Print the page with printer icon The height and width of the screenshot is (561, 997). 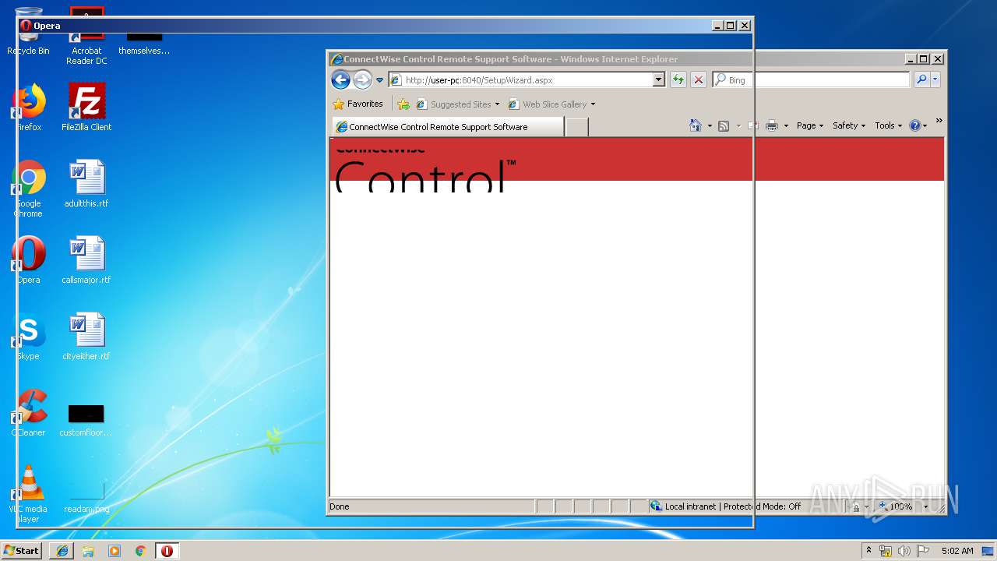click(x=772, y=125)
